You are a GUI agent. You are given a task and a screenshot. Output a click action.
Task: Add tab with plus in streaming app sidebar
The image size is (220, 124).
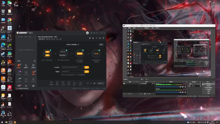point(35,37)
